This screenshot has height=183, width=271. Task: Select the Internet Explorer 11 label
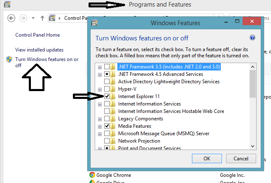139,96
